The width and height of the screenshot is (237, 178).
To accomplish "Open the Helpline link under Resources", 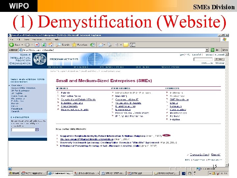I will (x=175, y=119).
